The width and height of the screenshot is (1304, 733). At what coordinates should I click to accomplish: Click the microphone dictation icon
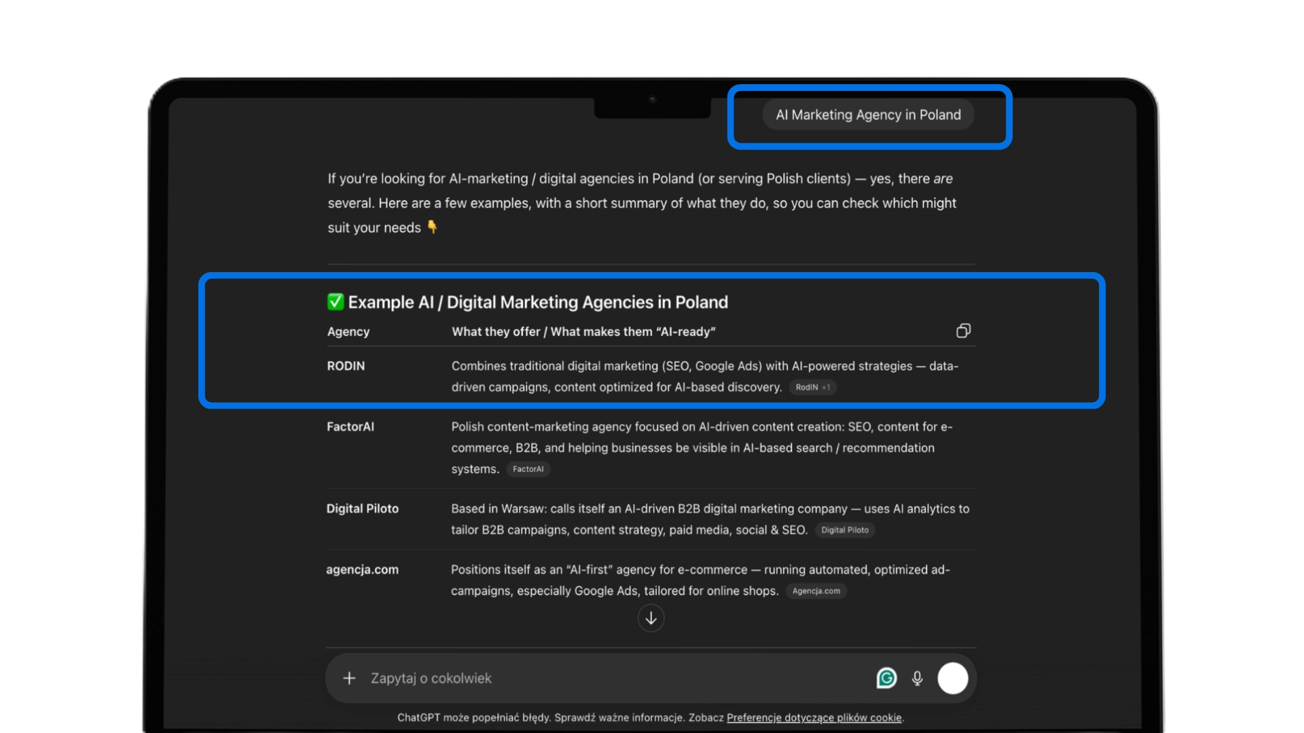[918, 678]
